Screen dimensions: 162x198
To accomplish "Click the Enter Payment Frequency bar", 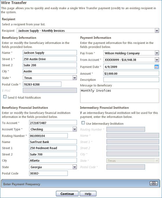I will pyautogui.click(x=81, y=184).
